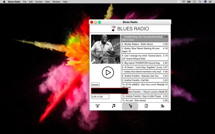Switch to the double music note tab
This screenshot has height=134, width=215.
114,106
